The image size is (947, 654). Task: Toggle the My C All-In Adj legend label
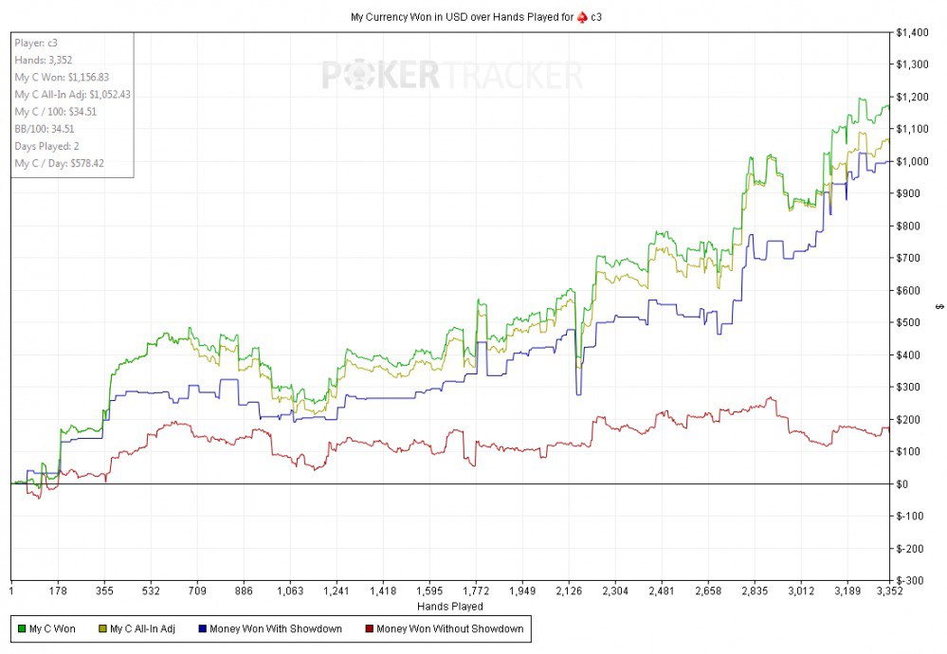(x=142, y=628)
